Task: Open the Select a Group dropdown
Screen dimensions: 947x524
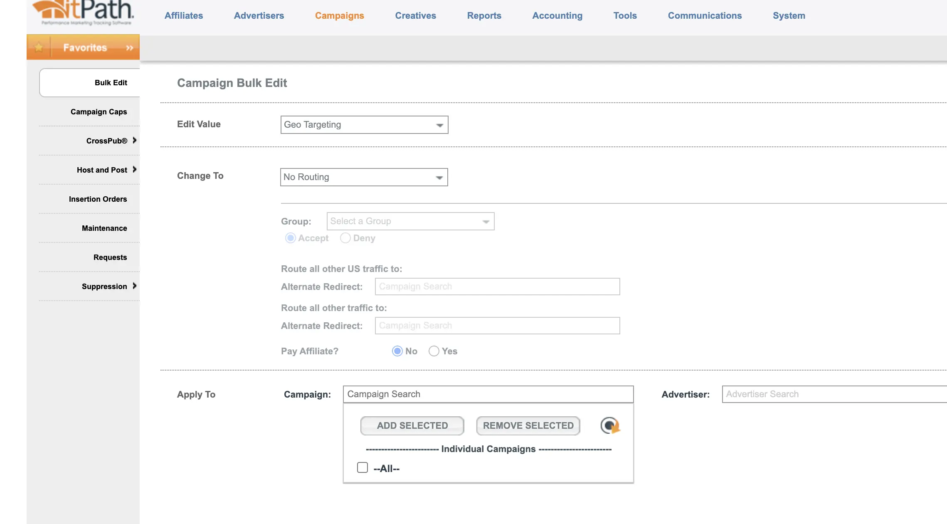Action: [x=410, y=221]
